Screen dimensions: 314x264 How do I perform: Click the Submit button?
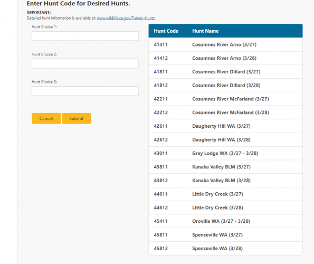pos(77,118)
